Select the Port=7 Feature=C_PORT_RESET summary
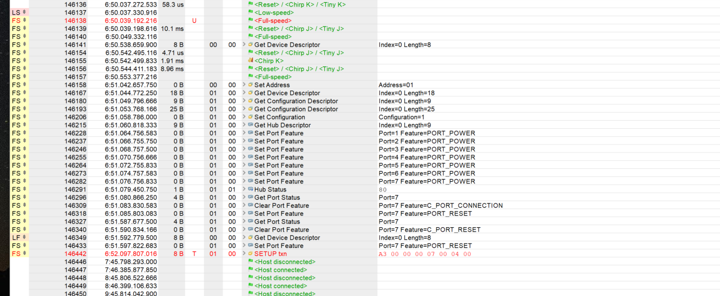720x296 pixels. [x=429, y=229]
